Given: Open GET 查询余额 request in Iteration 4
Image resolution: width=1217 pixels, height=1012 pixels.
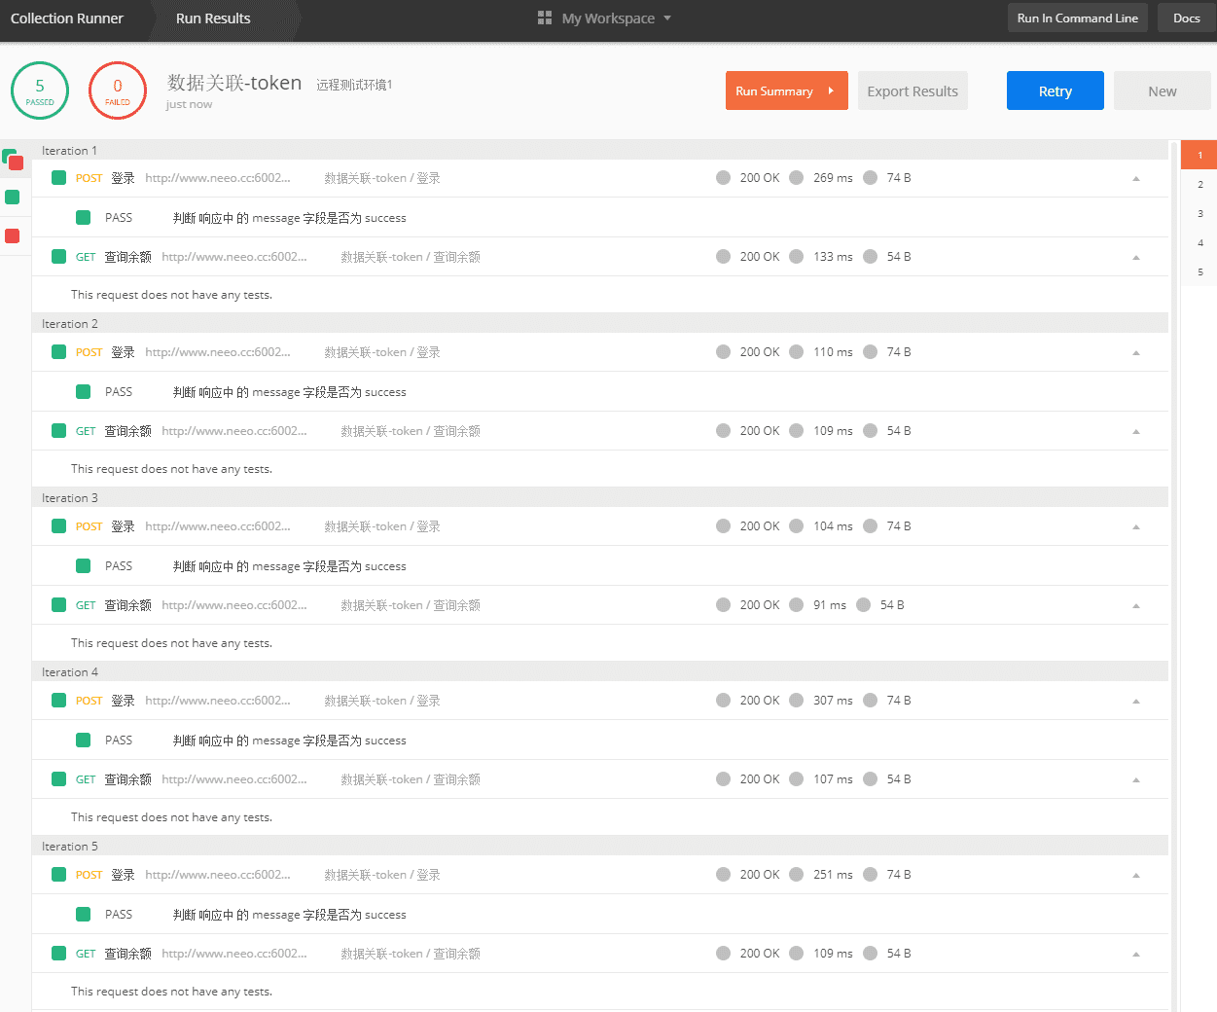Looking at the screenshot, I should pyautogui.click(x=600, y=779).
